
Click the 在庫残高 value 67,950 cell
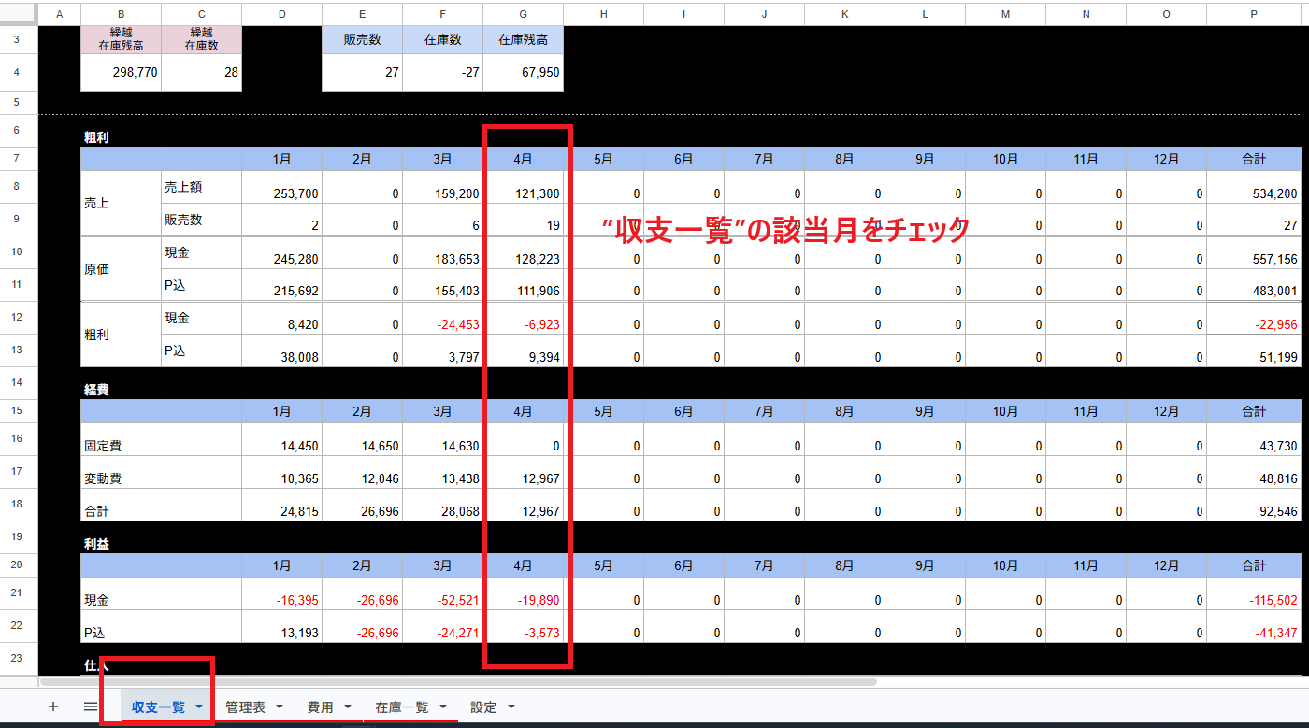click(x=523, y=71)
